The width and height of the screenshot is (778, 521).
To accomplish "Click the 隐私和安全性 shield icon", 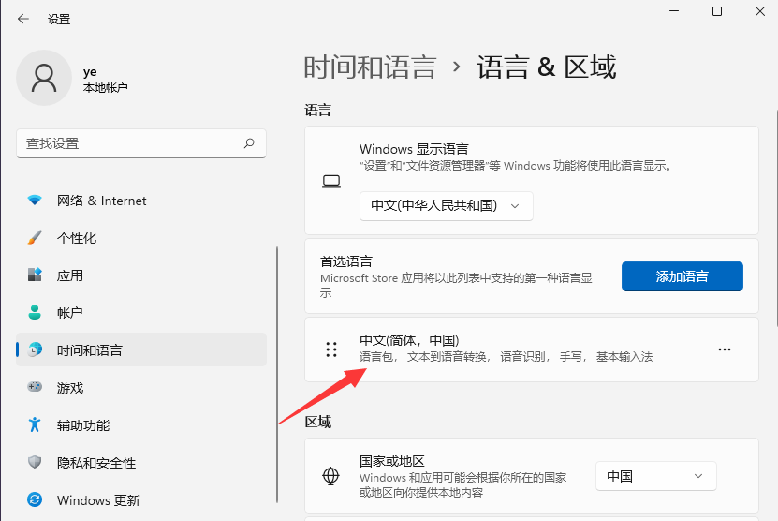I will [35, 462].
